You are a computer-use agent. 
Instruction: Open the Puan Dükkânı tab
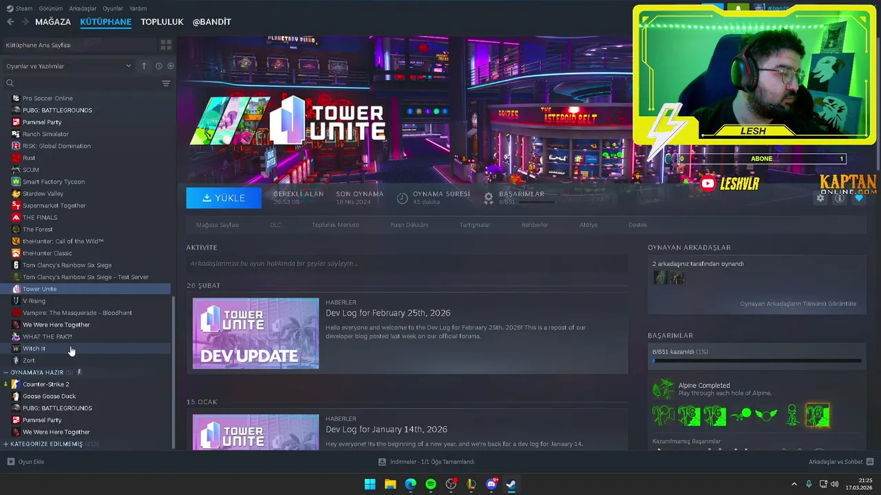(410, 225)
